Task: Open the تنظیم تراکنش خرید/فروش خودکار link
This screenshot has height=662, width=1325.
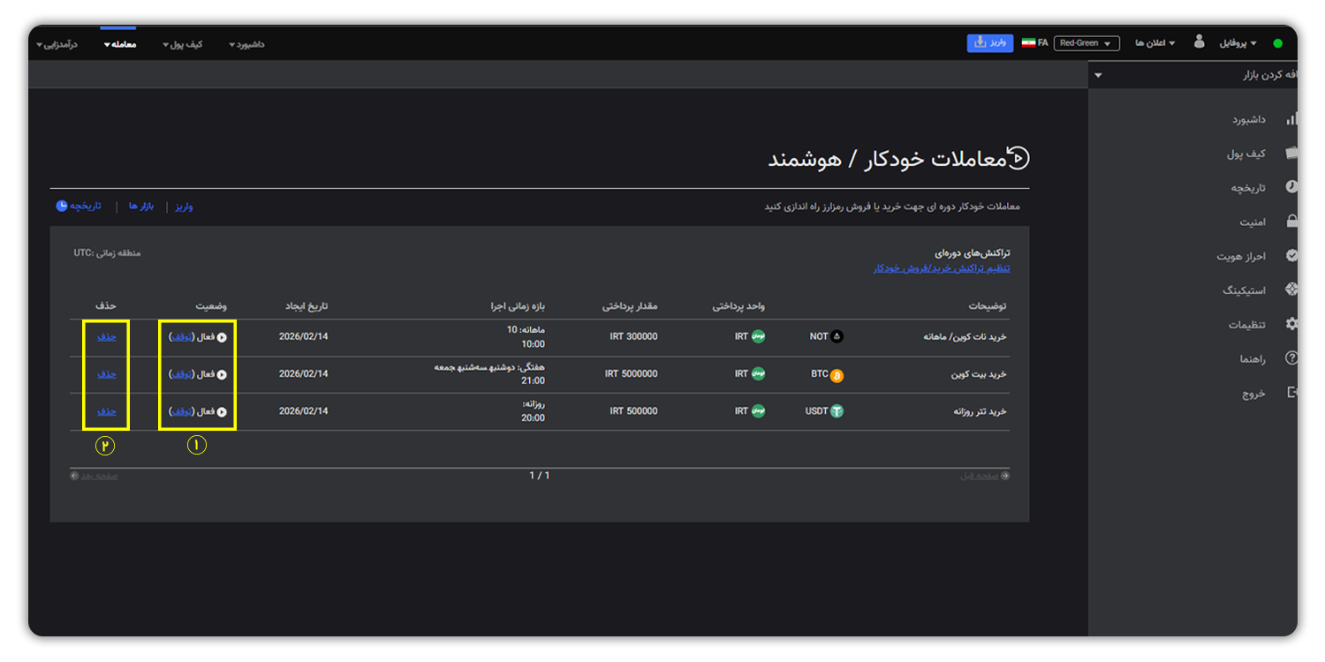Action: coord(942,267)
